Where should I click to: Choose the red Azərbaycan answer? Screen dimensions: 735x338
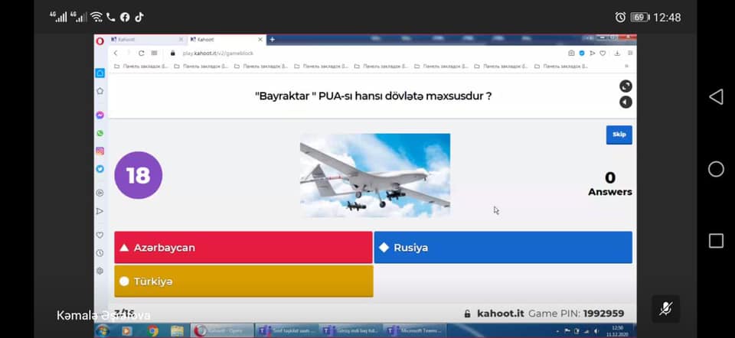pyautogui.click(x=243, y=247)
